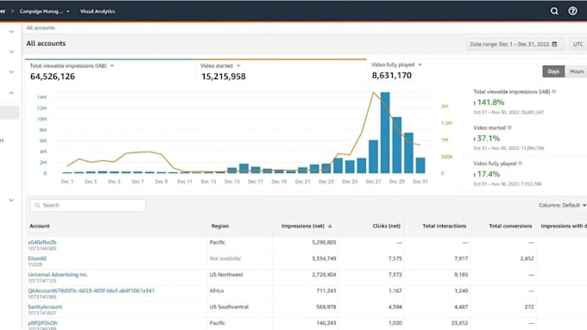Viewport: 587px width, 330px height.
Task: Expand the third sidebar chevron section
Action: tap(11, 72)
